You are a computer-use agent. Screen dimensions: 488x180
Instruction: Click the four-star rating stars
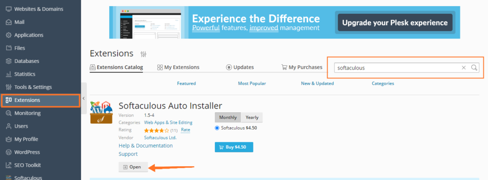pos(156,130)
